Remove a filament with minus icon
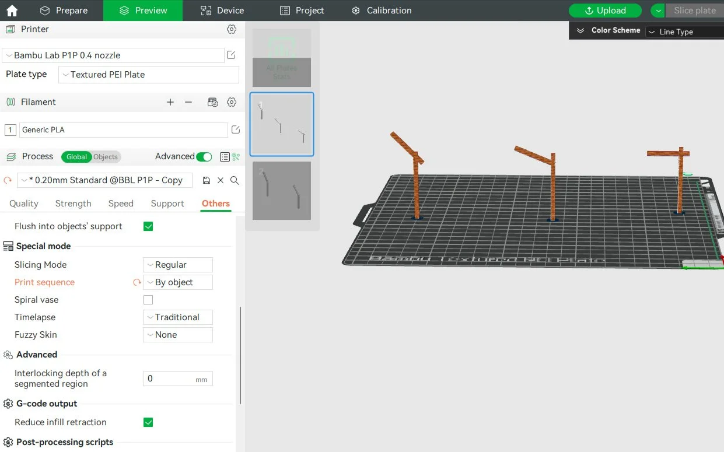Viewport: 724px width, 452px height. point(188,102)
